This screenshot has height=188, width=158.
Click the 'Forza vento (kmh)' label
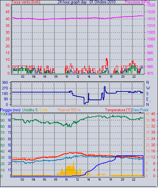click(26, 2)
